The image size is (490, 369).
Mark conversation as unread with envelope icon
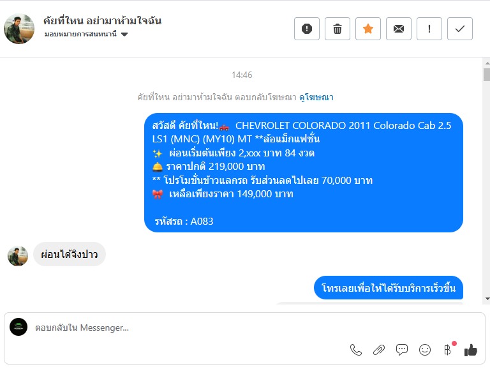tap(398, 29)
